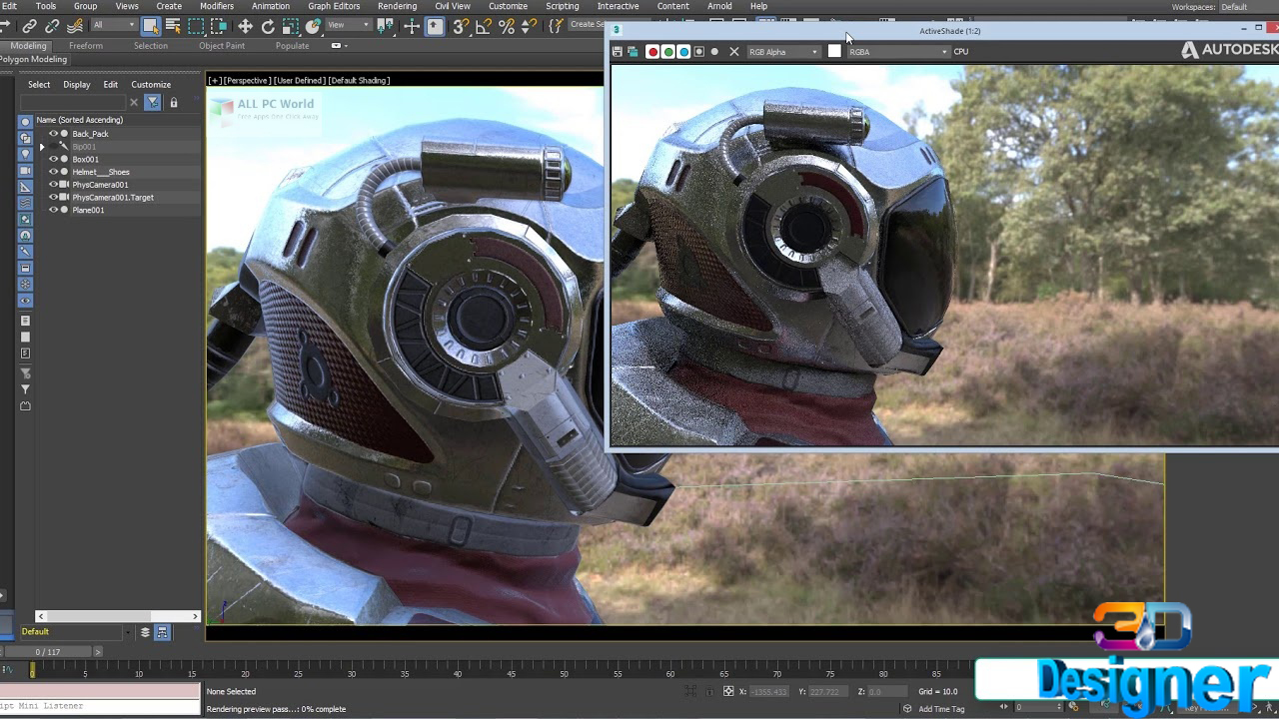Screen dimensions: 1279x719
Task: Open the Rendering menu
Action: click(x=397, y=6)
